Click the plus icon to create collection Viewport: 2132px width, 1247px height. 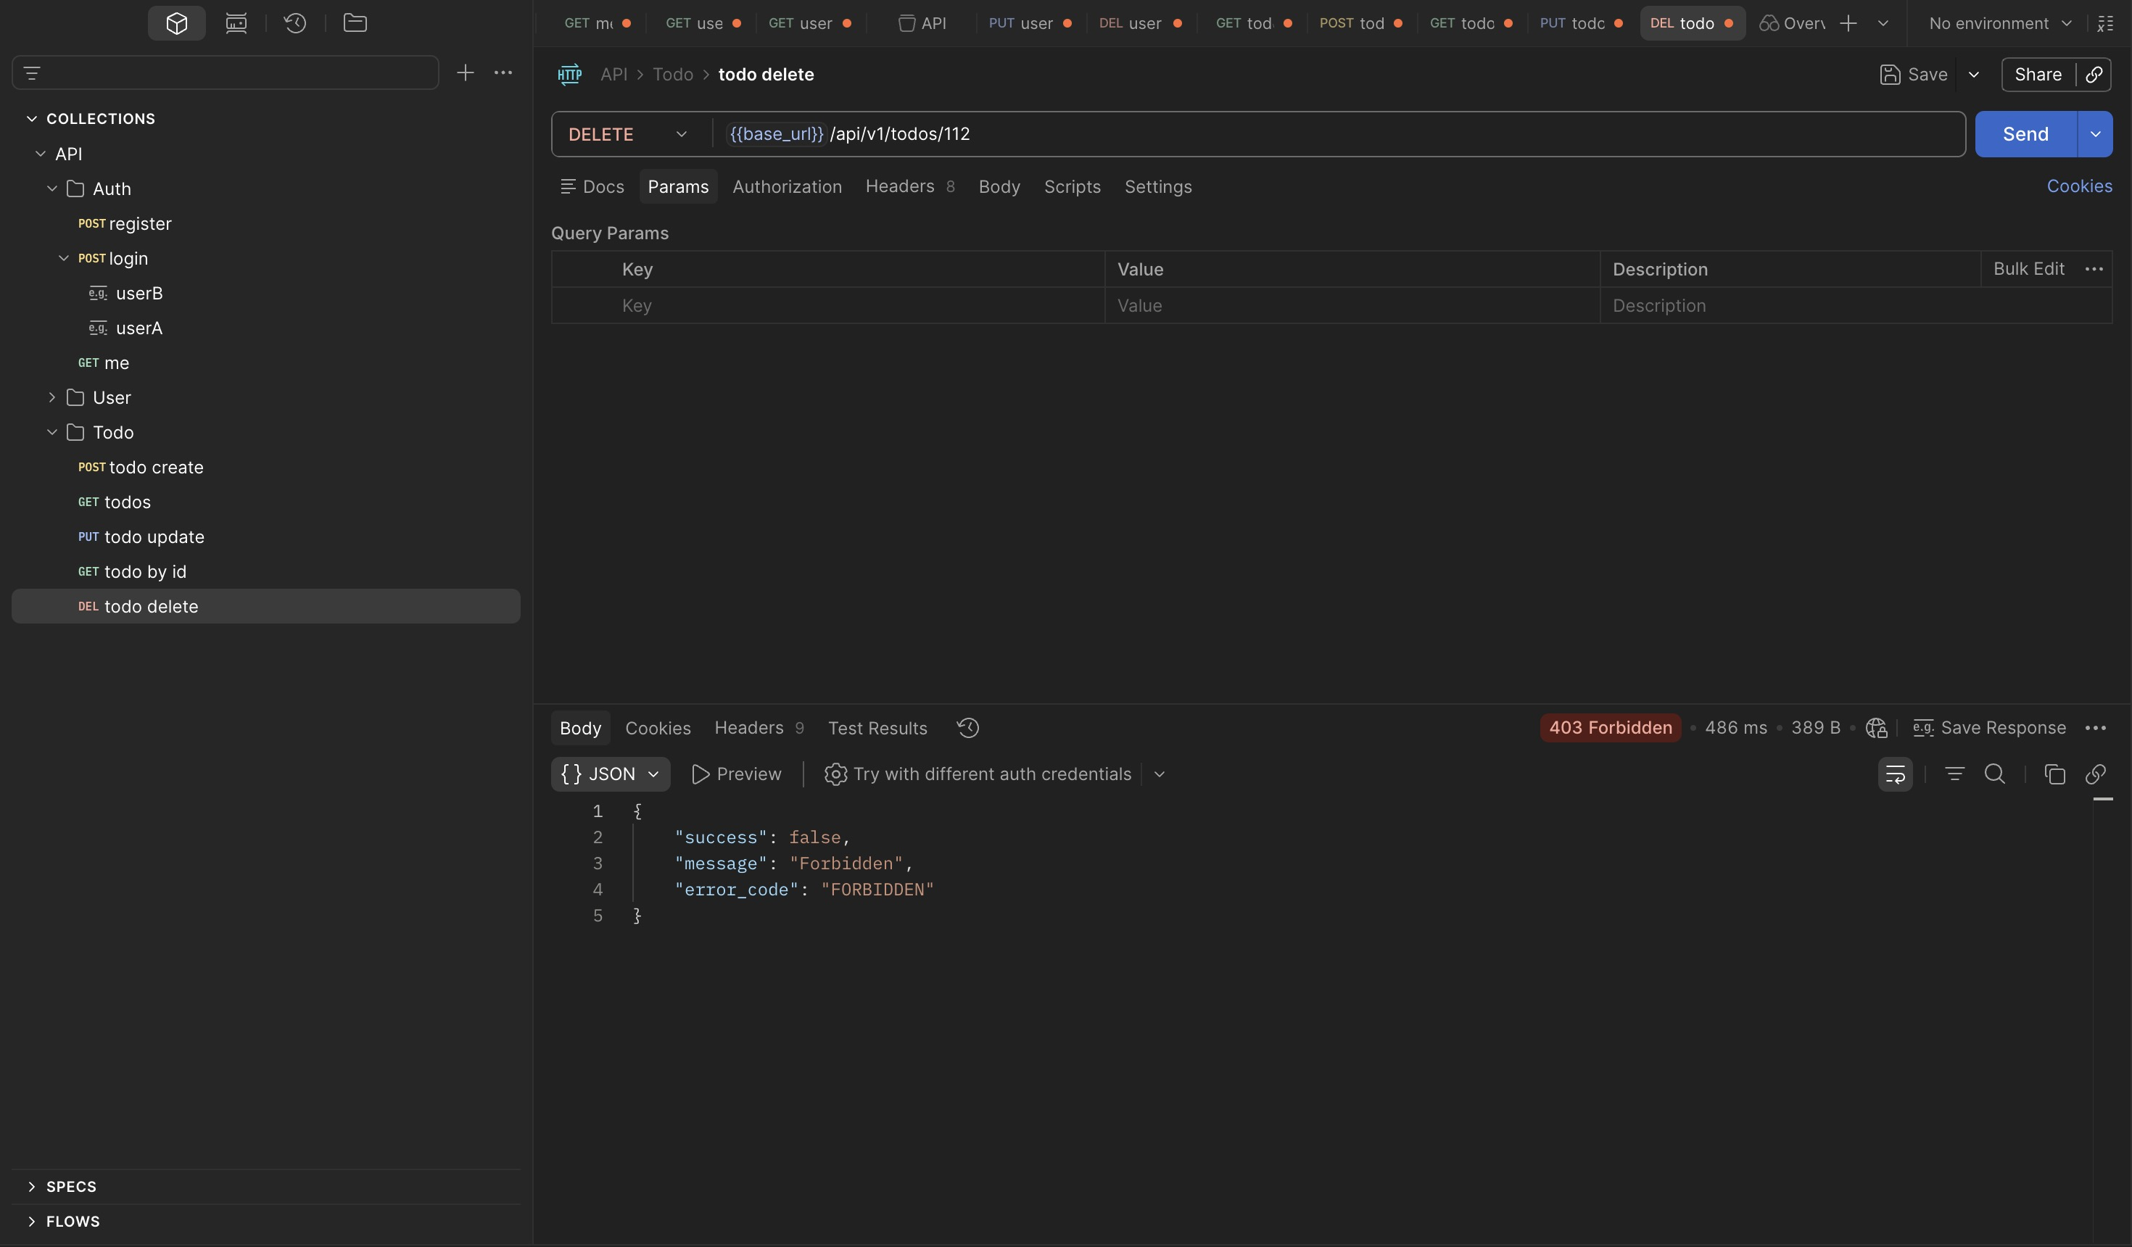click(x=466, y=72)
